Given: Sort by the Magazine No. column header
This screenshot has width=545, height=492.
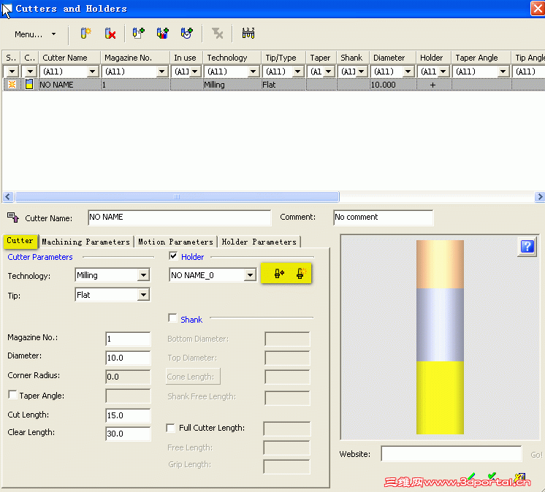Looking at the screenshot, I should click(135, 58).
